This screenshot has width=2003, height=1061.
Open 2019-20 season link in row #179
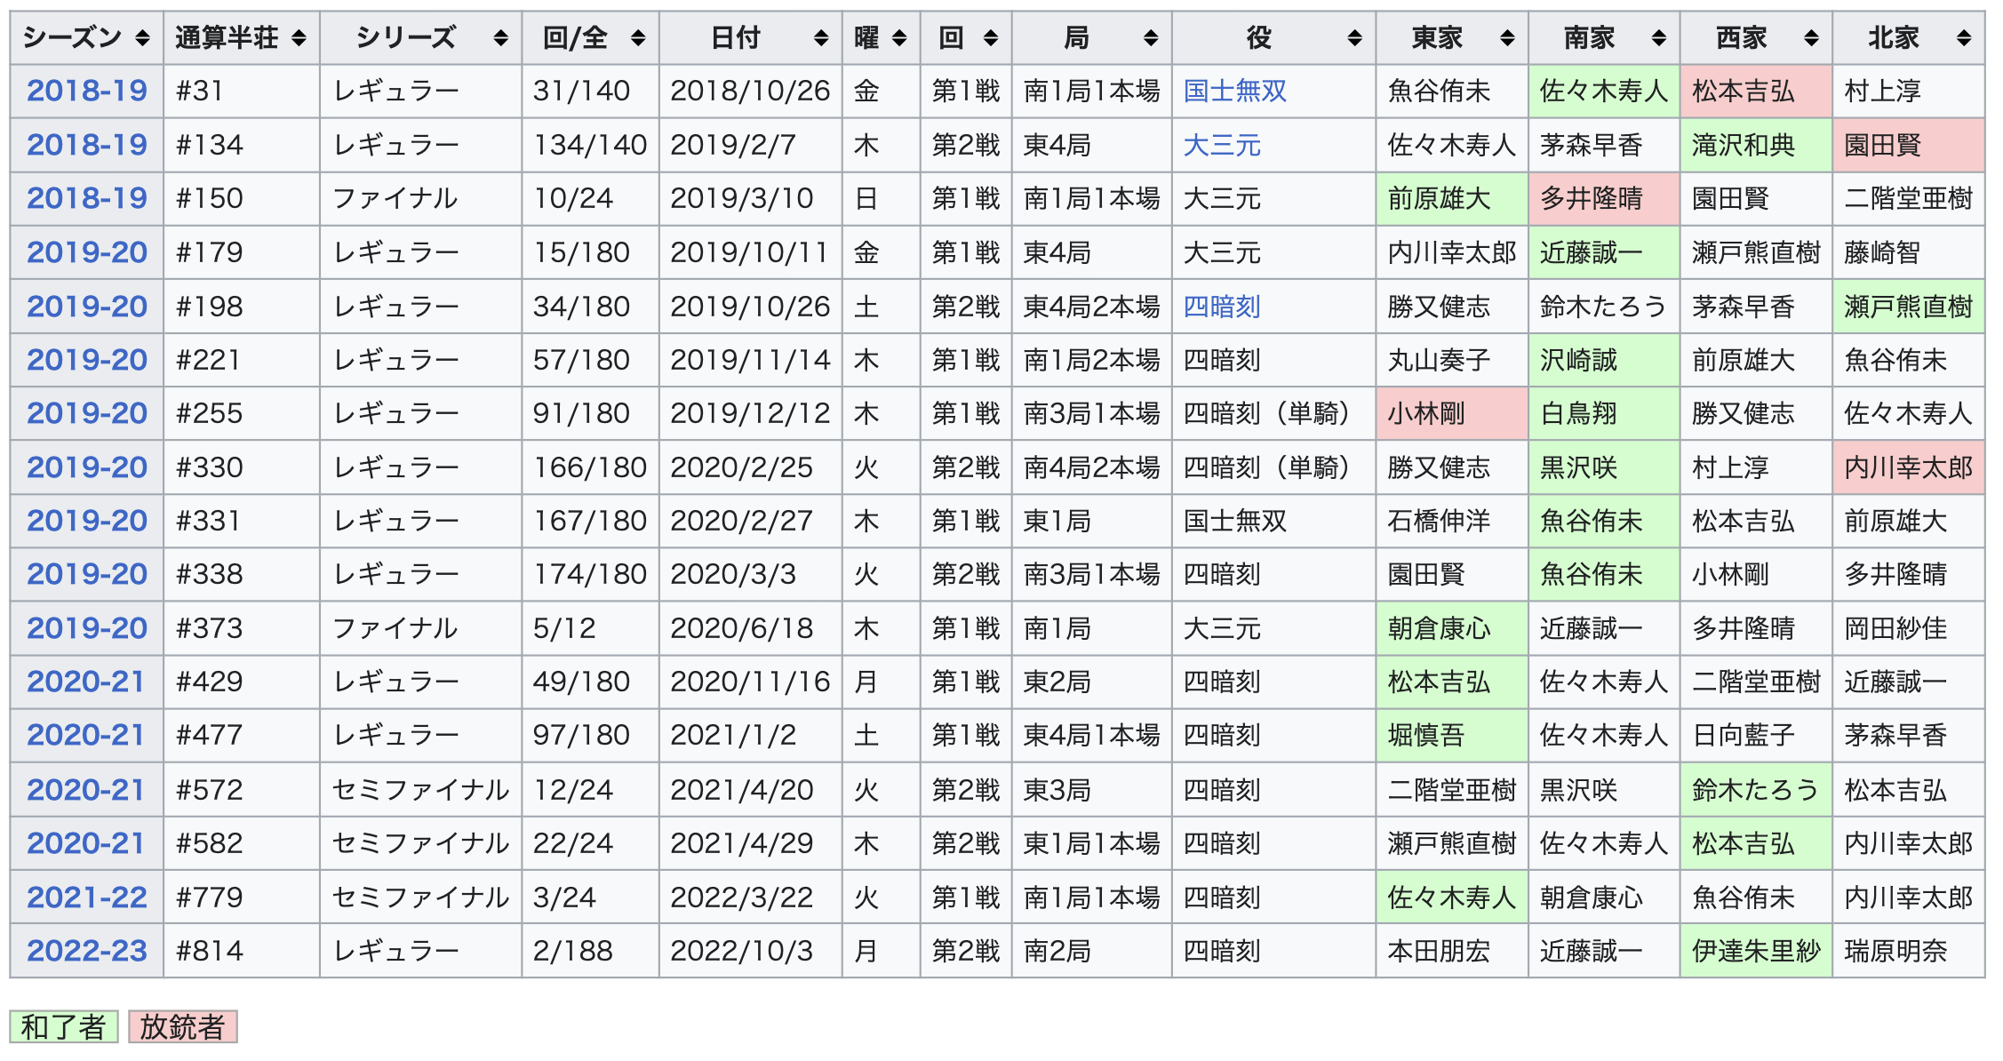click(x=87, y=252)
